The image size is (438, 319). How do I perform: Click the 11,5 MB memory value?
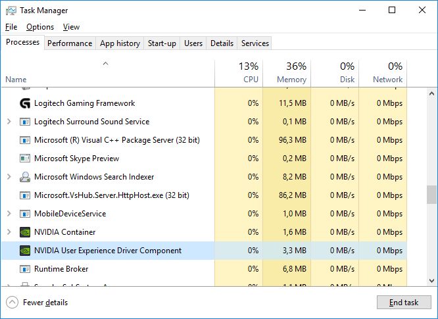(293, 103)
